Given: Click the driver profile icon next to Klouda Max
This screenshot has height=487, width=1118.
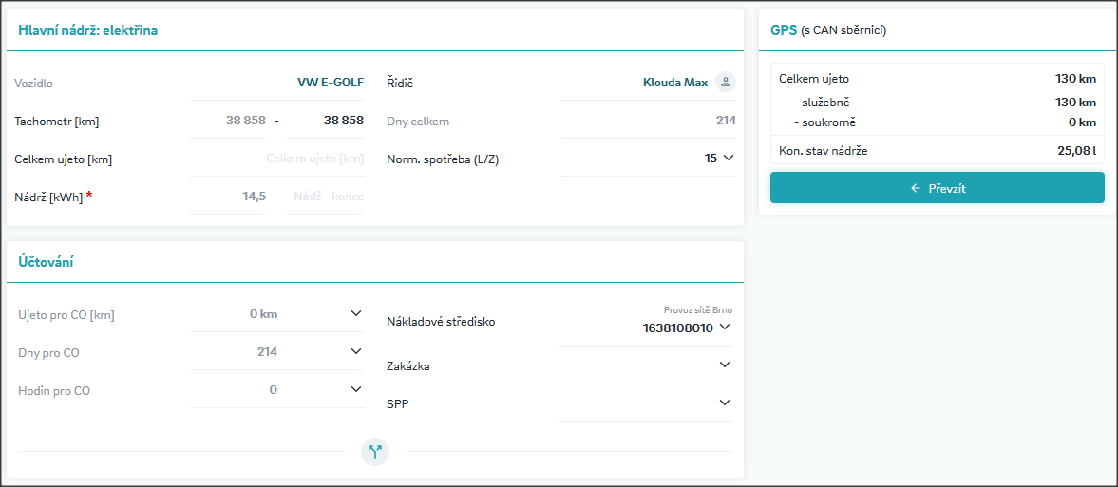Looking at the screenshot, I should (726, 83).
